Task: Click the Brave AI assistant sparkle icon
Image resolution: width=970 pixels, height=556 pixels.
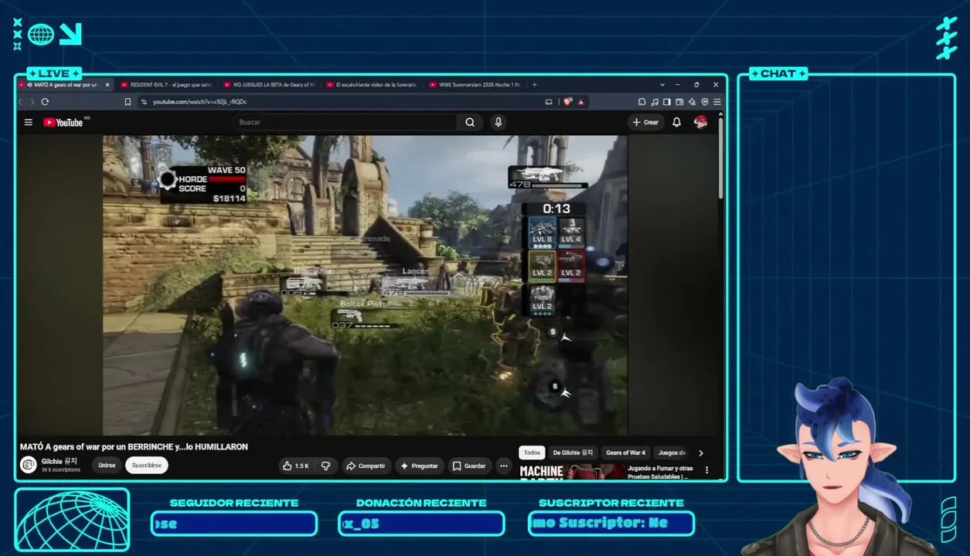Action: click(692, 102)
